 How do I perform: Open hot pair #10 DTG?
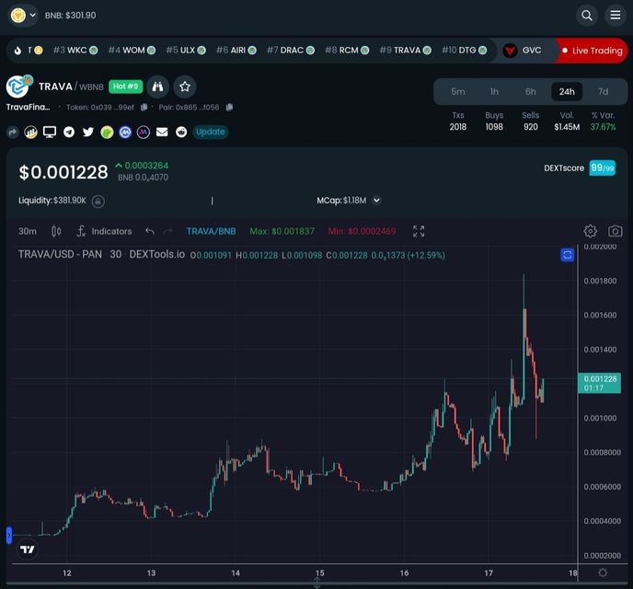point(465,50)
